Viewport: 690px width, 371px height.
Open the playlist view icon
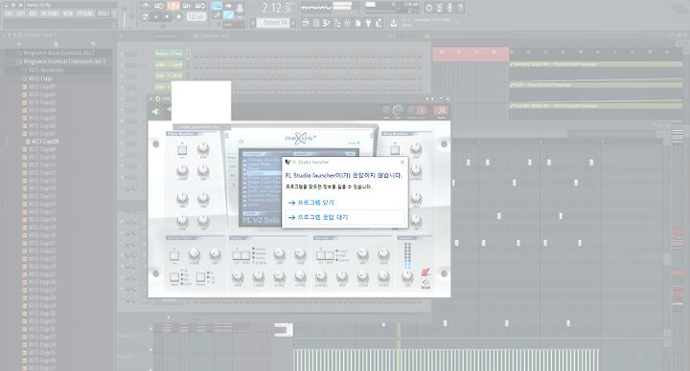pyautogui.click(x=306, y=23)
